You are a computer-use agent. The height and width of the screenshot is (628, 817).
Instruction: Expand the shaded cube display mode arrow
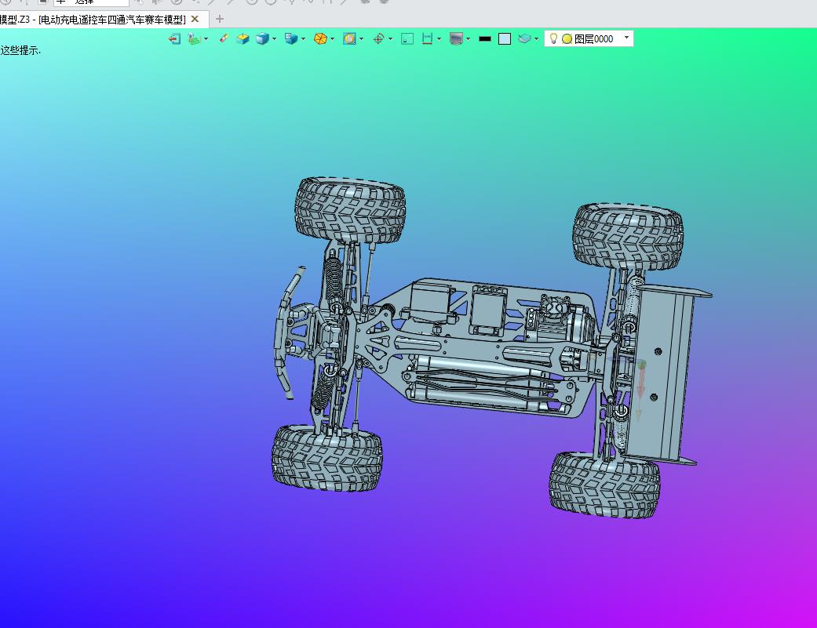(274, 38)
